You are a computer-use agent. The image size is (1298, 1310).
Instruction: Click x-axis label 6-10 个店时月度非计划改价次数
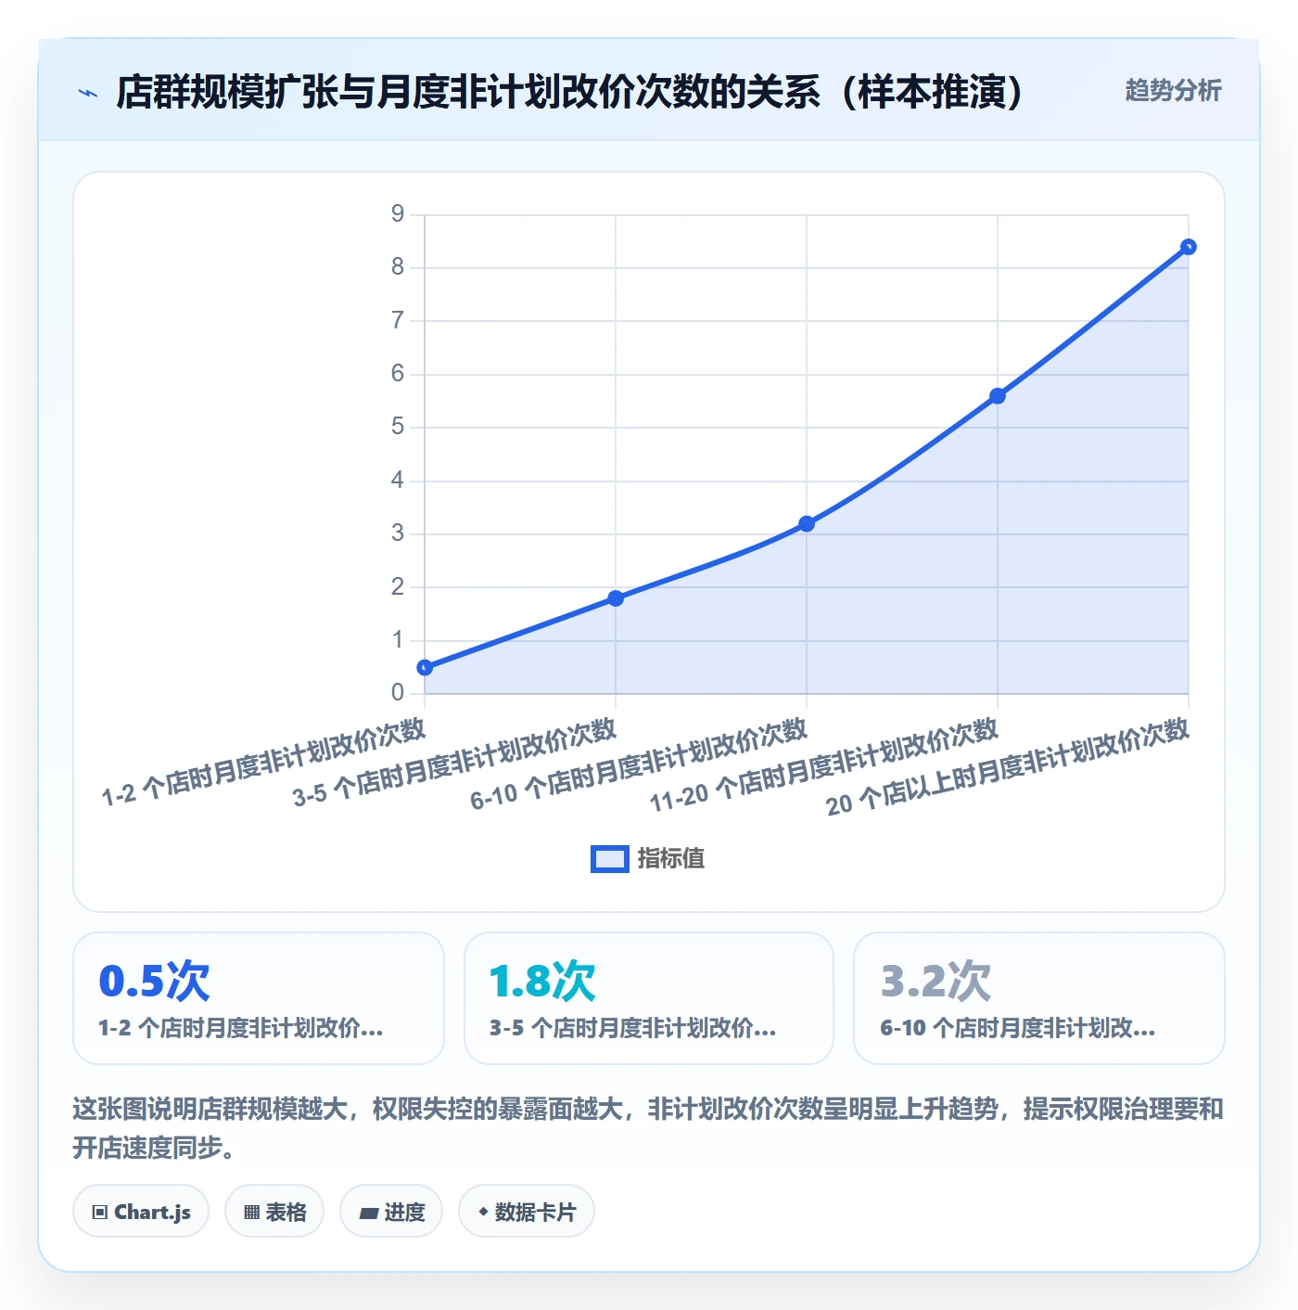pos(639,765)
